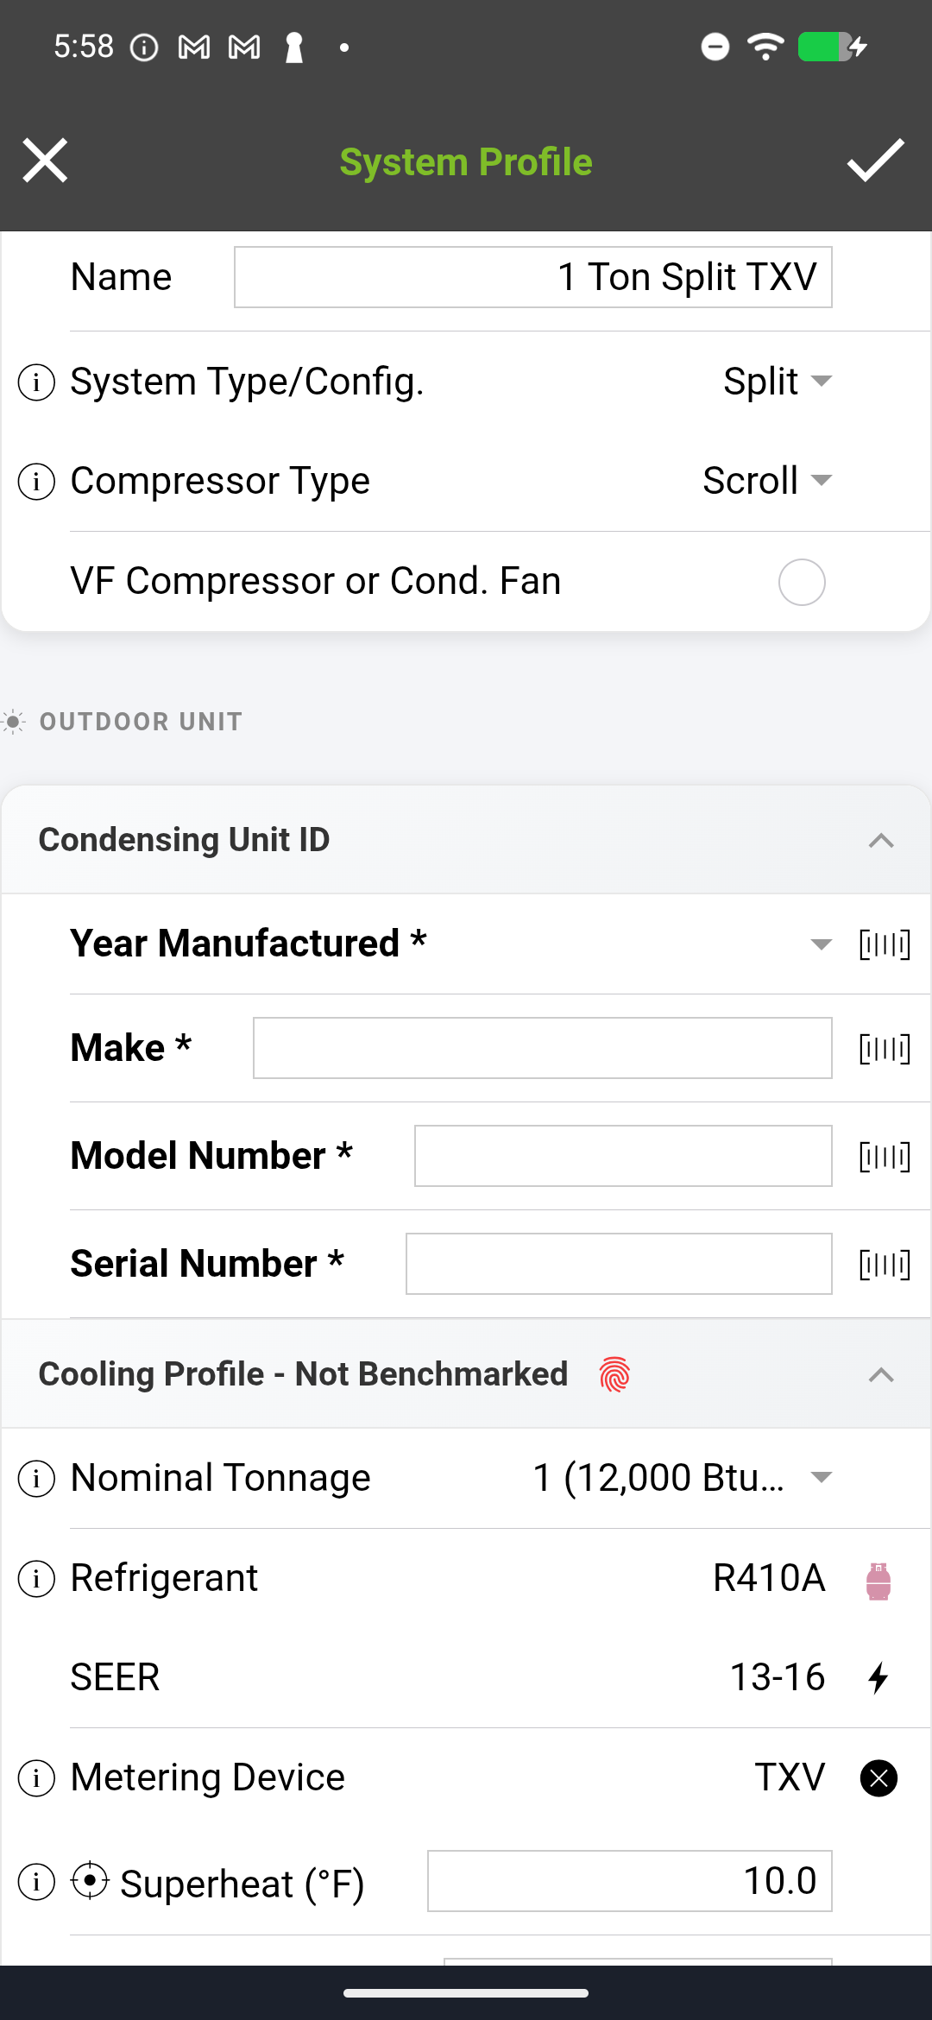The image size is (932, 2020).
Task: Confirm System Profile with the checkmark
Action: point(875,161)
